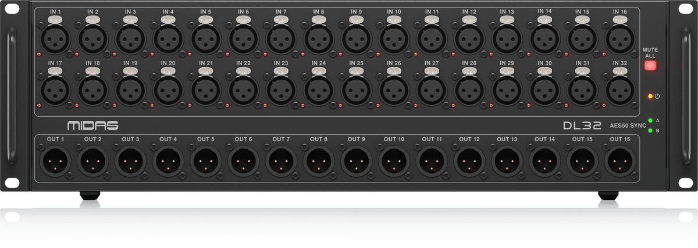Select the IN 22 XLR input jack
Viewport: 698px width, 248px height.
click(244, 89)
